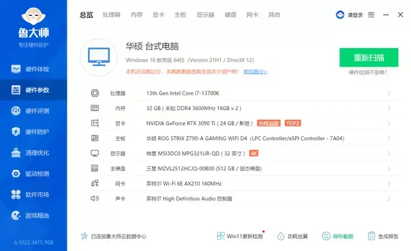This screenshot has height=251, width=411.
Task: Expand the 主板 row chevron
Action: [389, 138]
